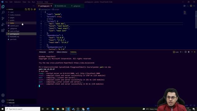Refresh the PANDA explorer tree
The width and height of the screenshot is (197, 111).
coord(32,9)
